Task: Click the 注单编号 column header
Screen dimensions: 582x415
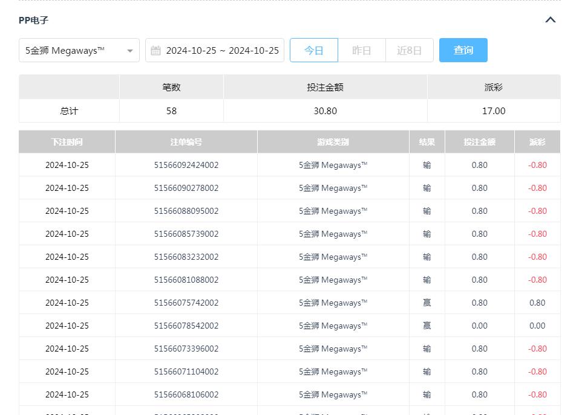Action: (x=186, y=141)
